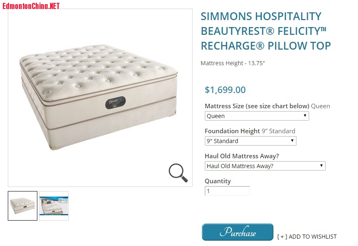This screenshot has height=246, width=358.
Task: Click the bold "Foundation Height" label
Action: pyautogui.click(x=232, y=131)
